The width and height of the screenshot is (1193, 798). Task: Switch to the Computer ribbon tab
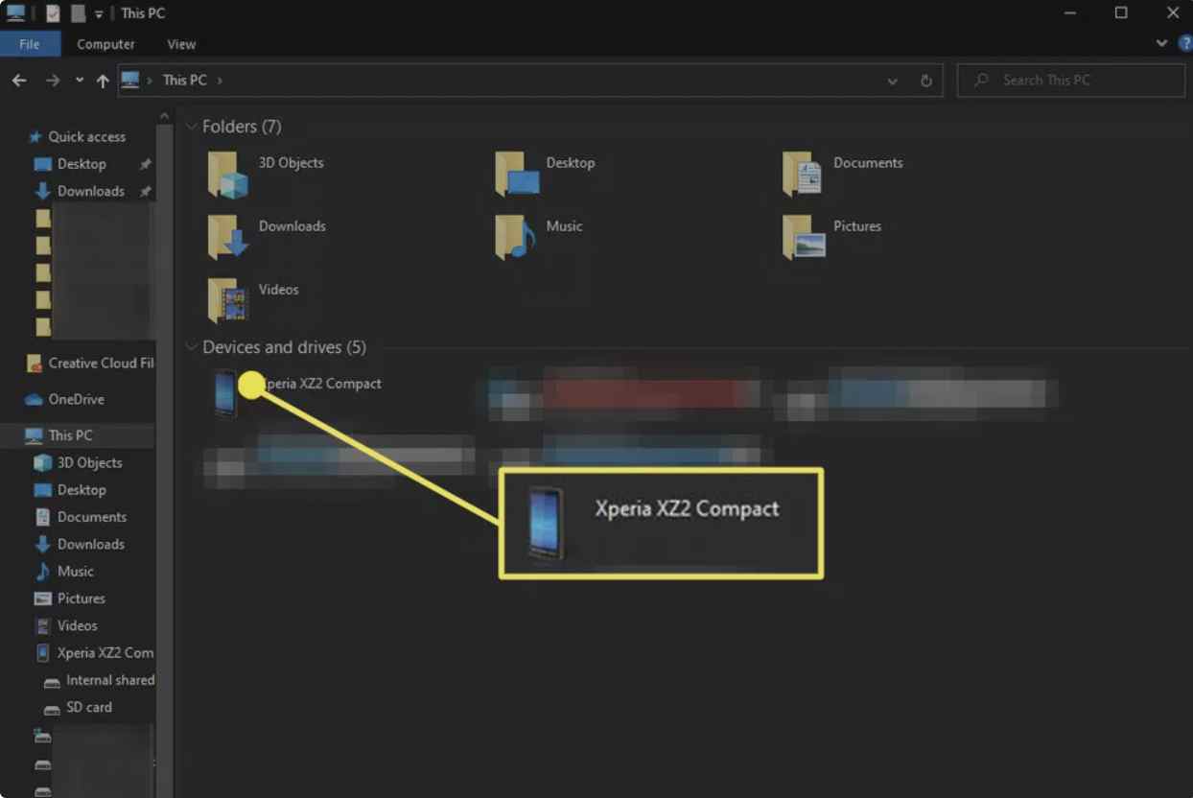105,44
